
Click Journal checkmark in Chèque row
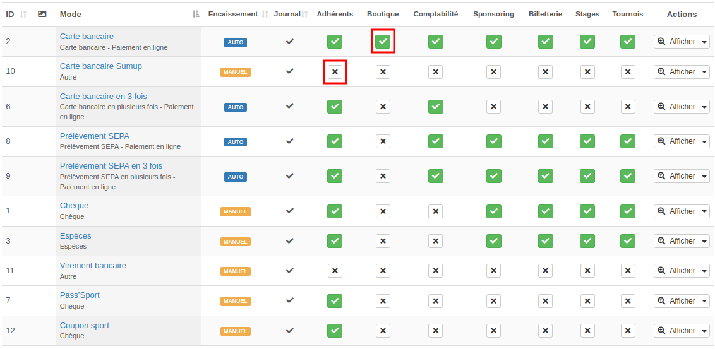[x=289, y=211]
